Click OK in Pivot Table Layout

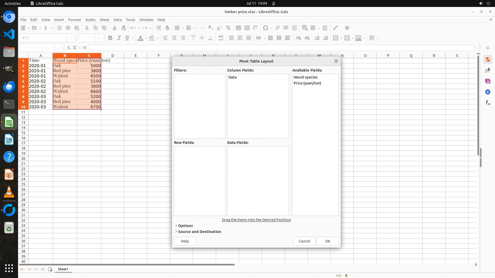click(x=327, y=241)
